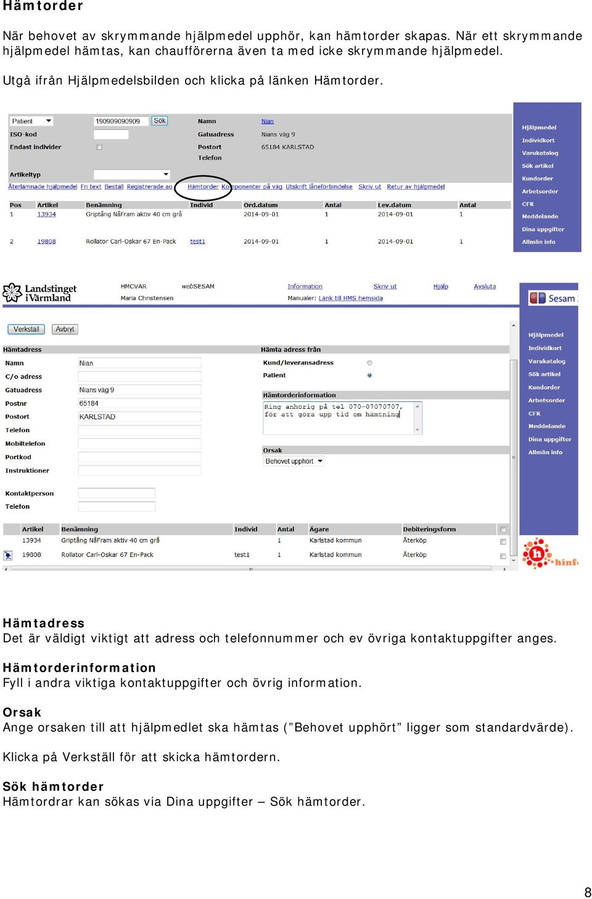Click the Gatuadress field showing Nians väg 9
This screenshot has width=592, height=899.
(139, 390)
